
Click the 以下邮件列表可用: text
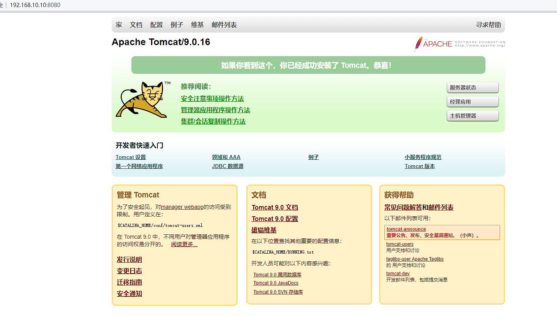pos(408,218)
